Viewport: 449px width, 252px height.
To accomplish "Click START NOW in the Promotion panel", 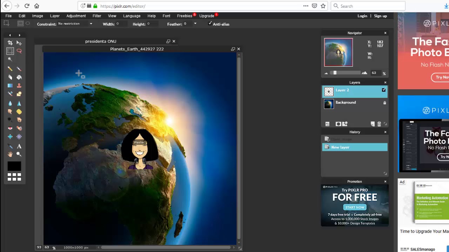I will click(x=355, y=207).
